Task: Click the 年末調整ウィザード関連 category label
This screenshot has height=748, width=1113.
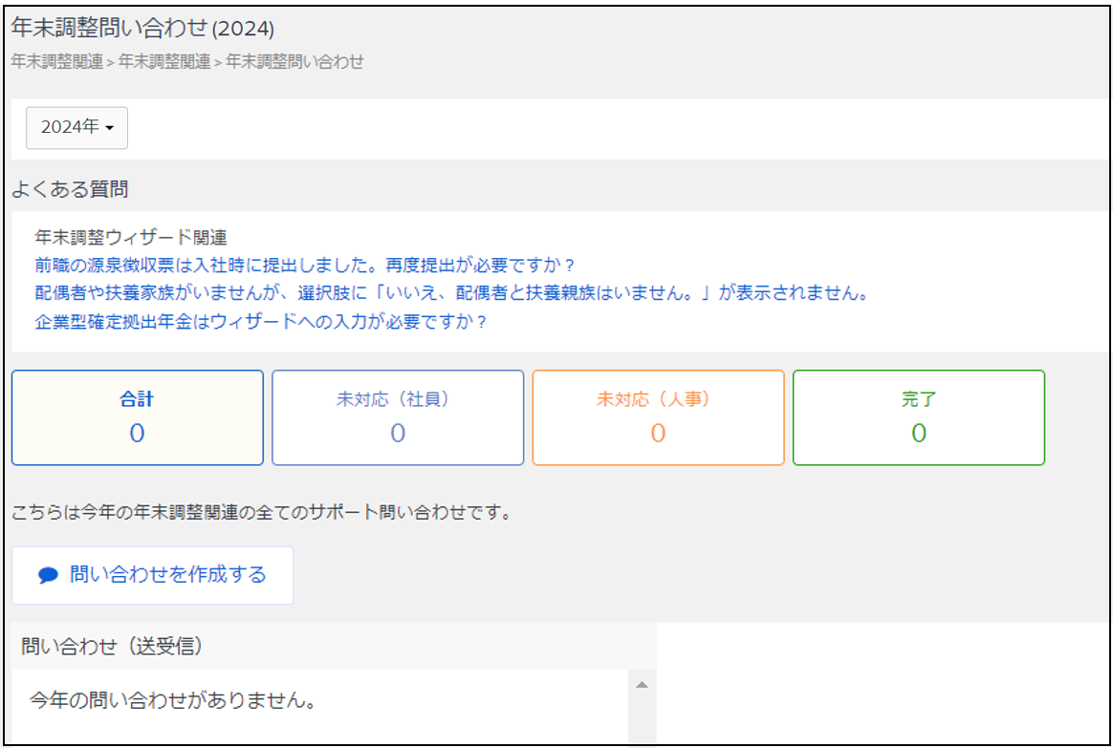Action: 131,237
